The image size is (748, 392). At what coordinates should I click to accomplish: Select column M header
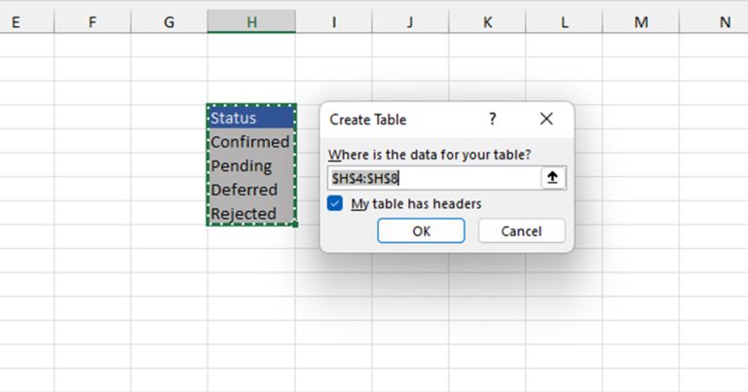tap(641, 22)
